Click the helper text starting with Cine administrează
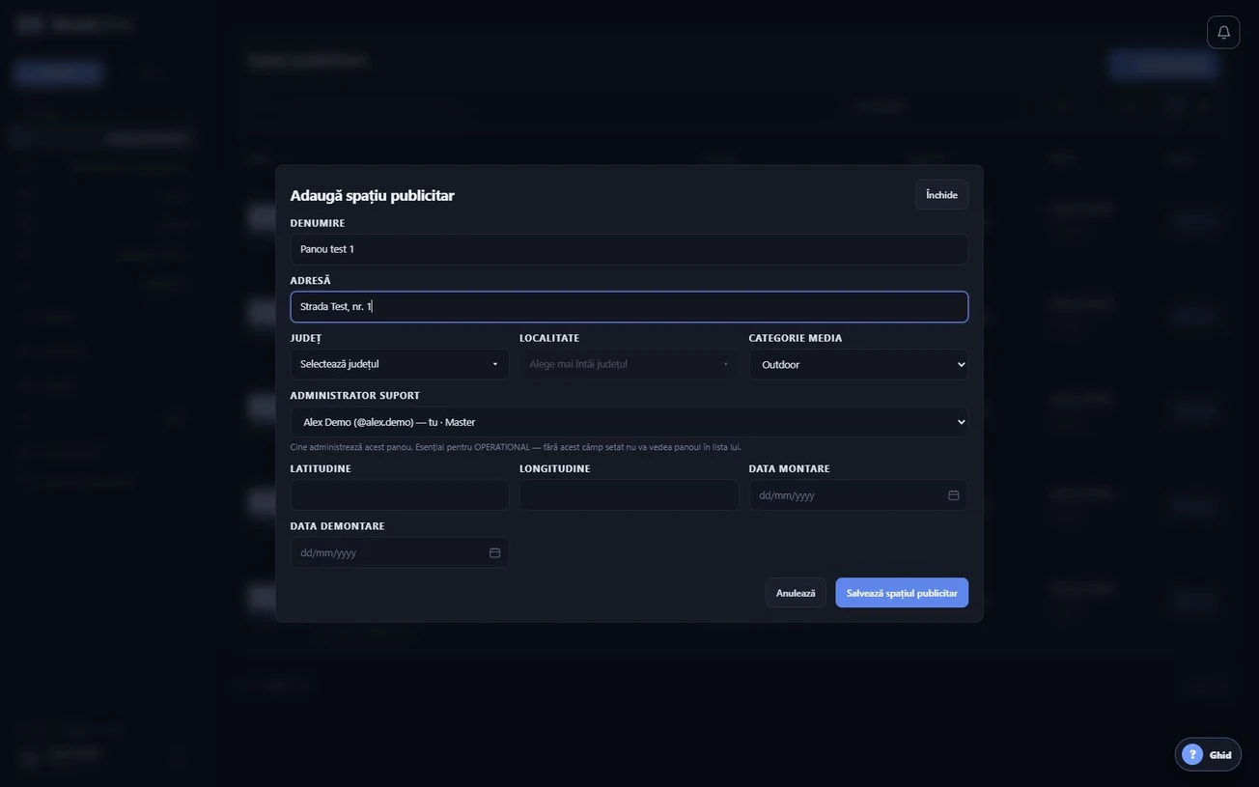 point(516,447)
